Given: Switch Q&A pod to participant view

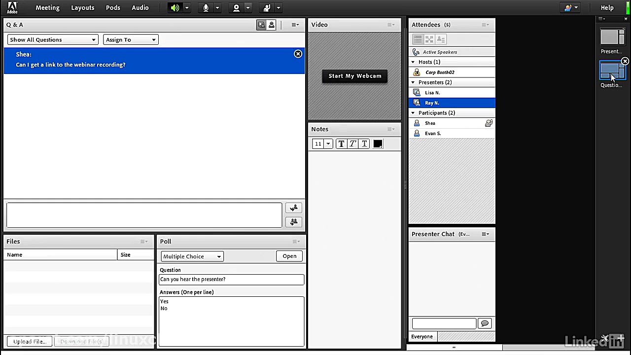Looking at the screenshot, I should (x=272, y=25).
